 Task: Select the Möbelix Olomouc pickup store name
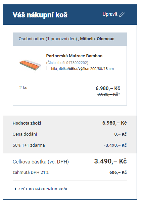(x=97, y=39)
